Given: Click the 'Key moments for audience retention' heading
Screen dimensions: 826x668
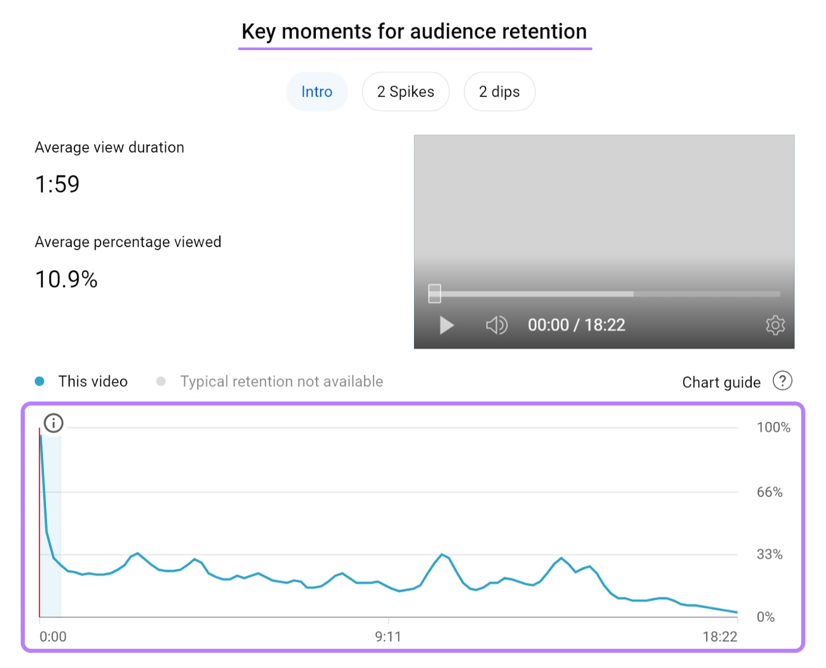Looking at the screenshot, I should click(x=414, y=31).
